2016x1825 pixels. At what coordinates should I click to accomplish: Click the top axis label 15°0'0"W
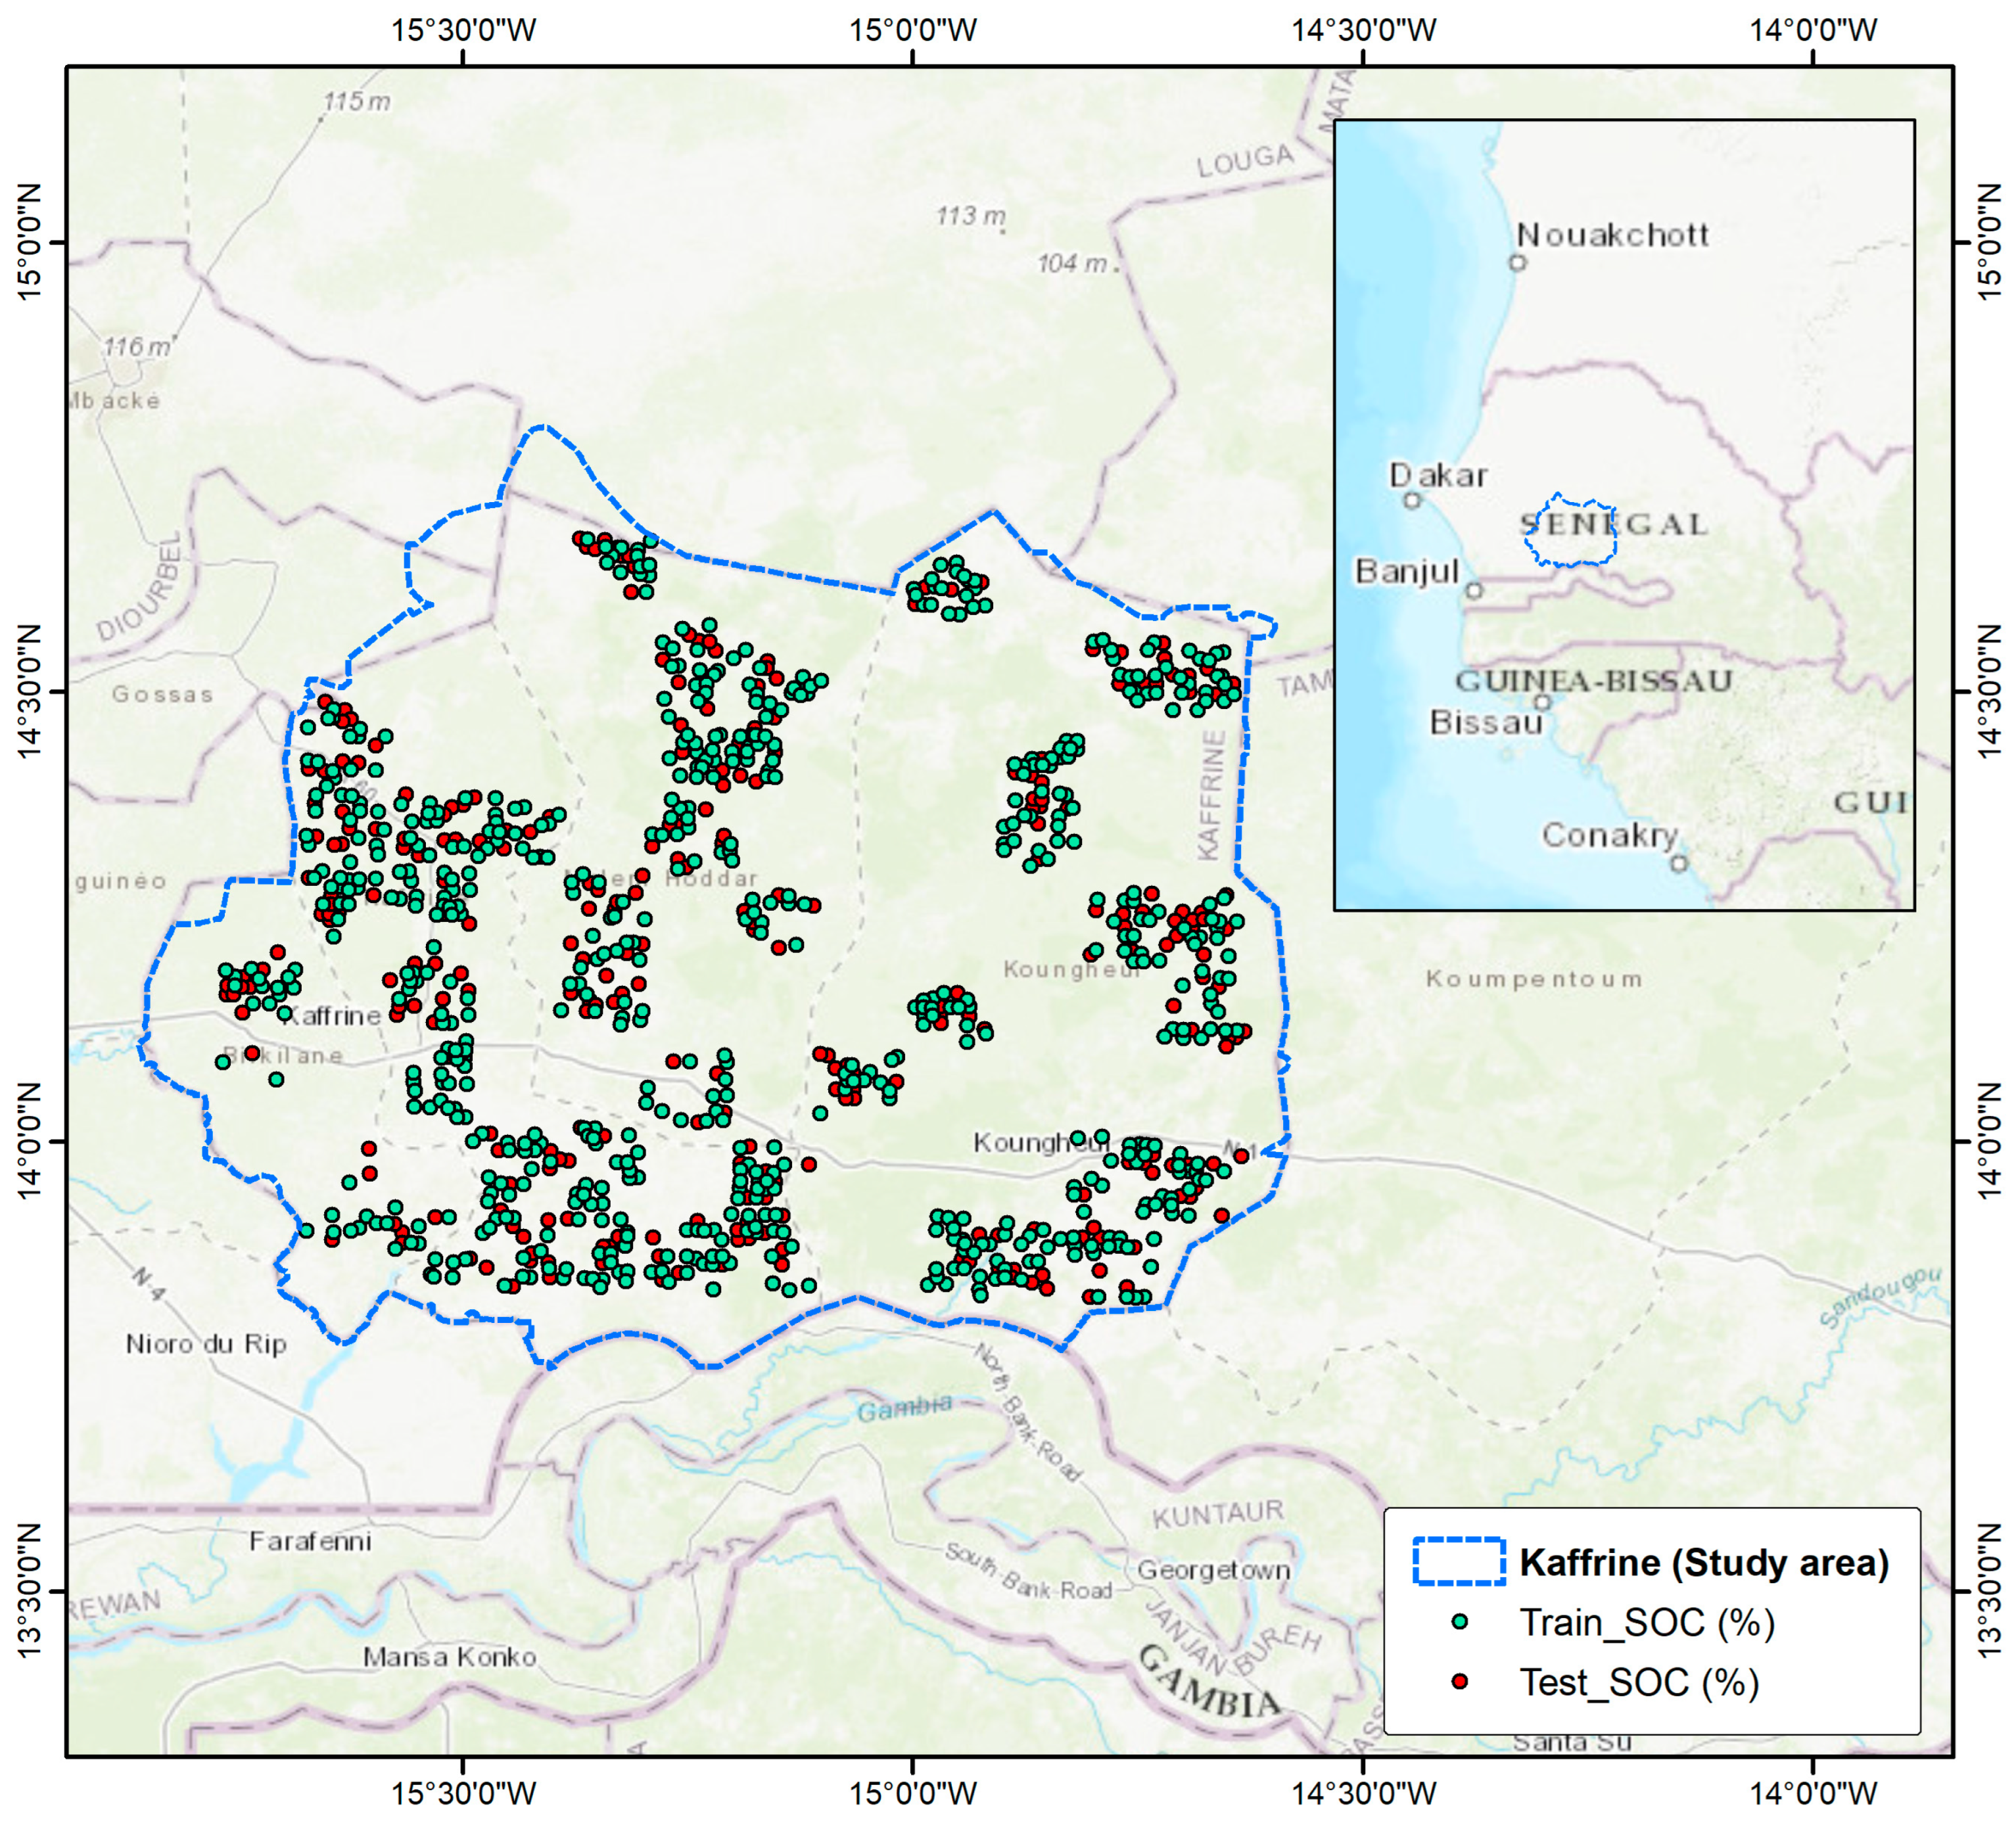click(913, 30)
